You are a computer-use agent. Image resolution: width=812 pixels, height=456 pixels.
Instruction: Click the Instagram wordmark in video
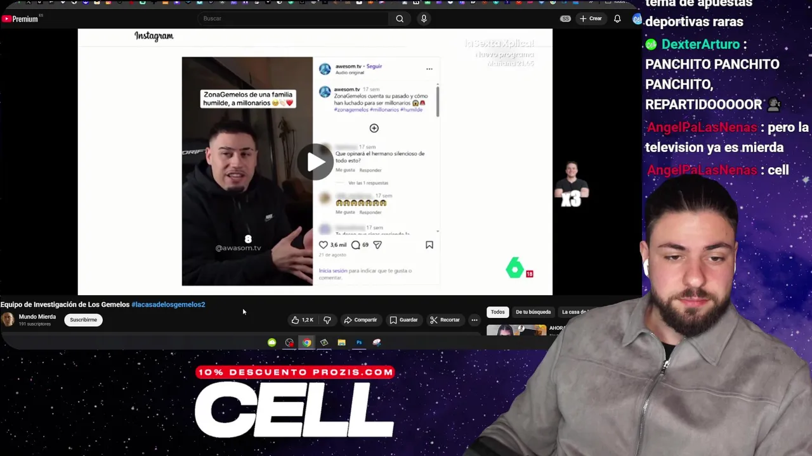[154, 36]
